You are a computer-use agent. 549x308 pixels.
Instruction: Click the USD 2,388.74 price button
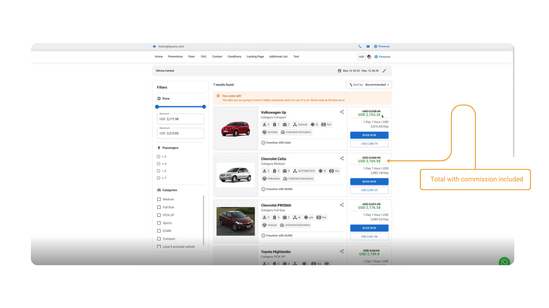coord(369,144)
